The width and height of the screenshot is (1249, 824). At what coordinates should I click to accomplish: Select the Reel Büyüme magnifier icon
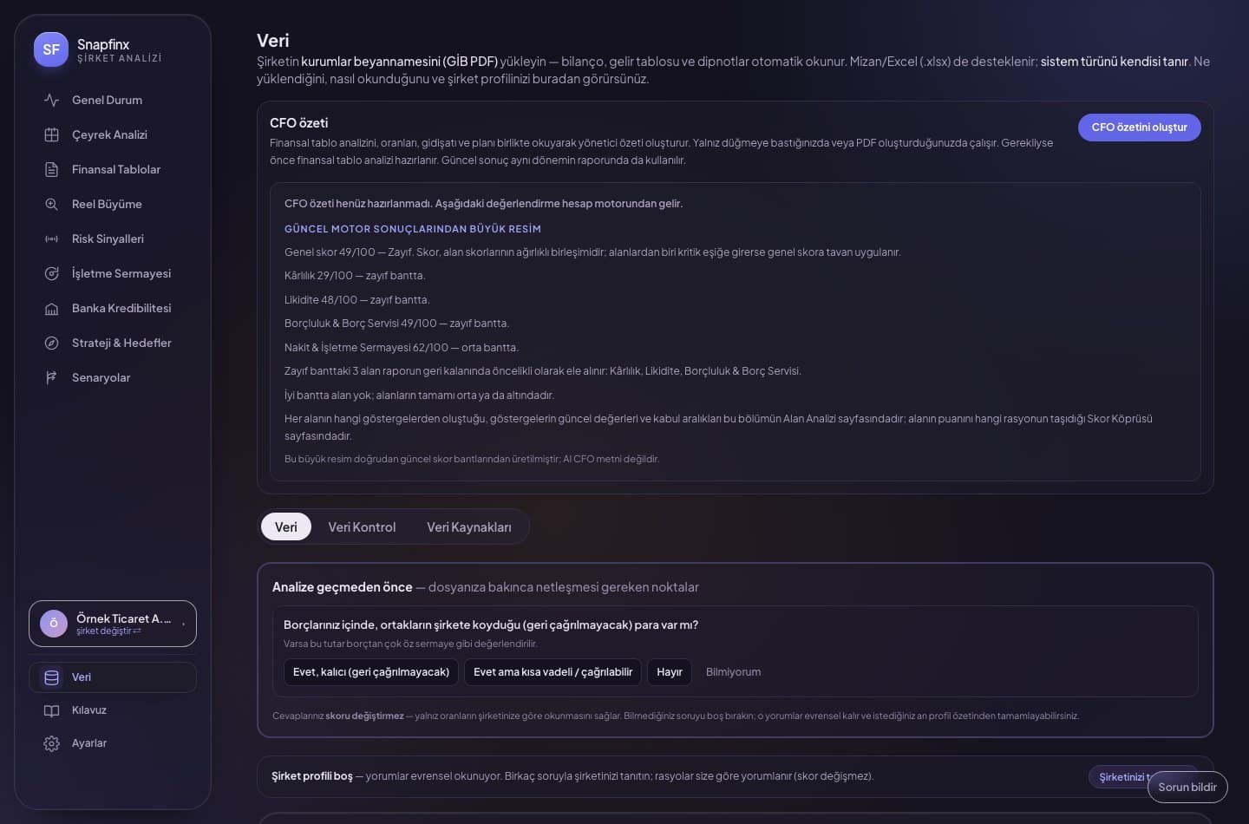51,204
